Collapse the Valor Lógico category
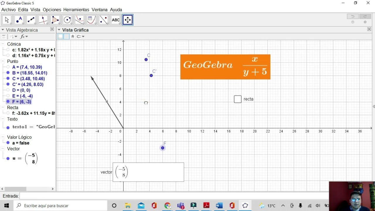Image resolution: width=375 pixels, height=211 pixels. coord(3,137)
